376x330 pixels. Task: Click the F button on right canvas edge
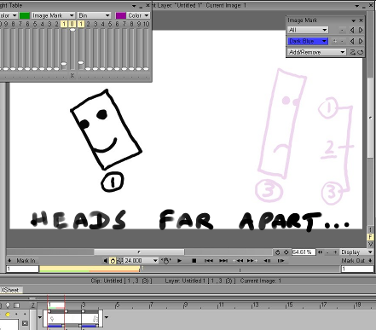click(x=370, y=236)
